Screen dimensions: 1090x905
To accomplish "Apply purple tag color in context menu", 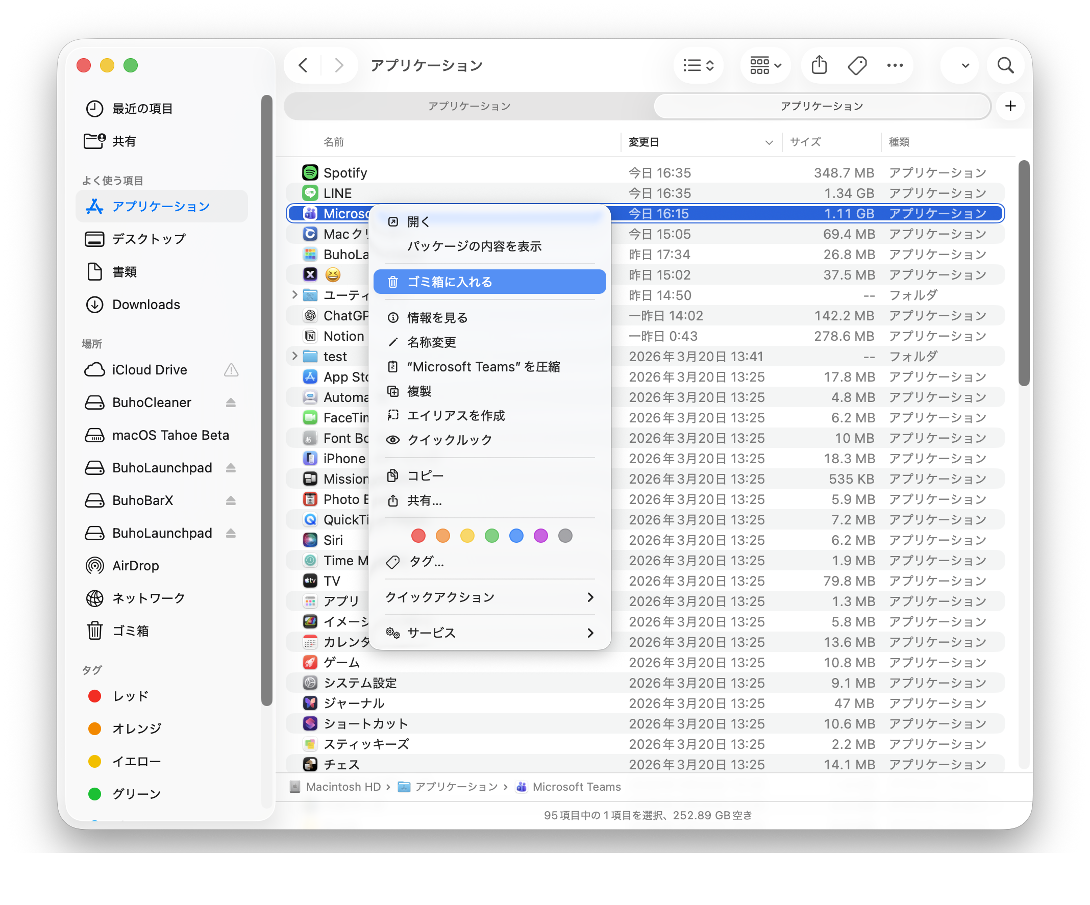I will click(541, 536).
